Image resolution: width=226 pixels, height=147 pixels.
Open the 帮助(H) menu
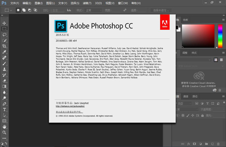136,3
